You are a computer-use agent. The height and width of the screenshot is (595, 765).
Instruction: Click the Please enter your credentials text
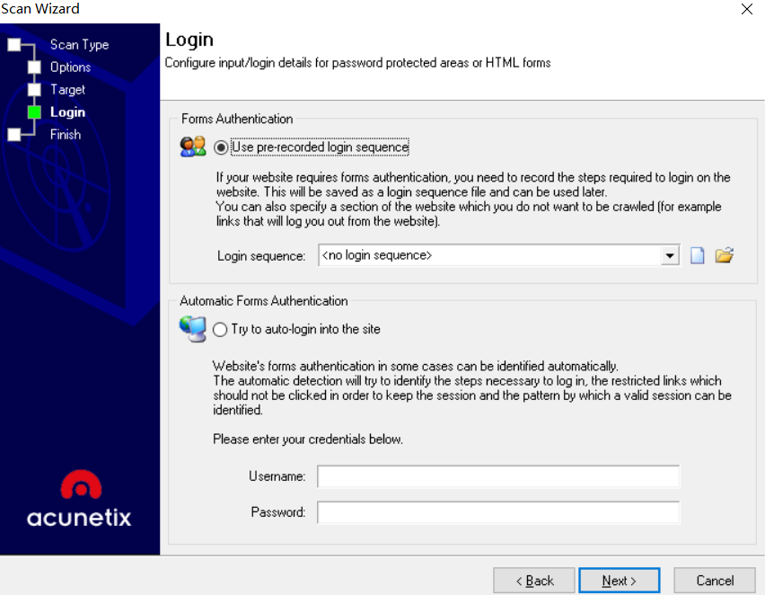point(308,440)
